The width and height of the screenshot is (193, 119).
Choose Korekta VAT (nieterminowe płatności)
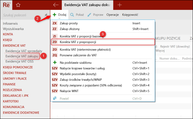pos(103,50)
